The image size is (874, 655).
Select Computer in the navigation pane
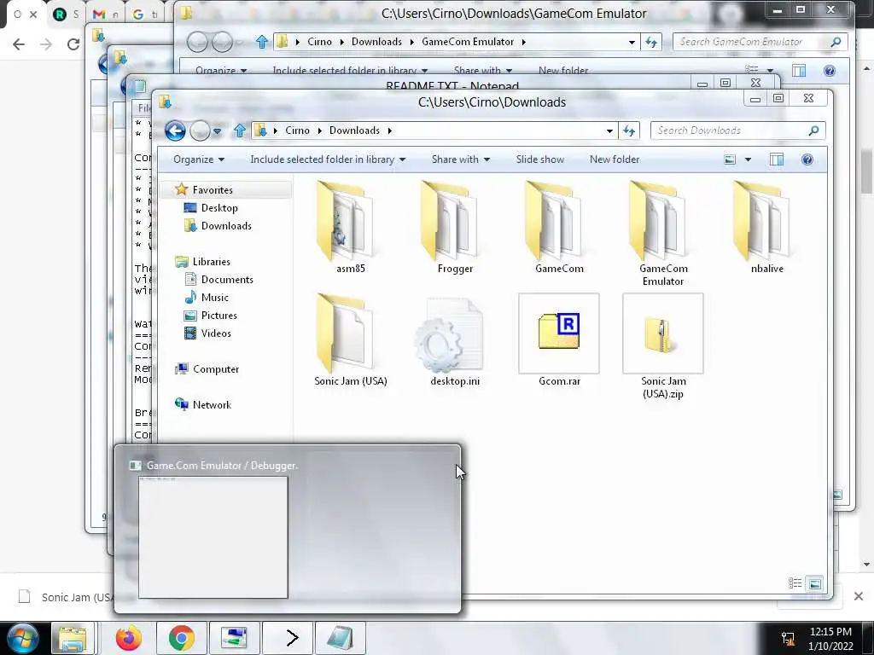(x=216, y=369)
